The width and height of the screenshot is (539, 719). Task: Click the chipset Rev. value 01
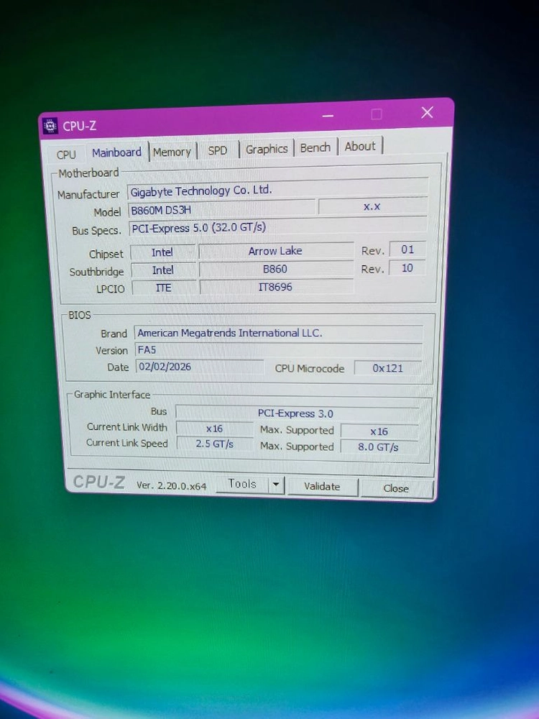[x=407, y=249]
